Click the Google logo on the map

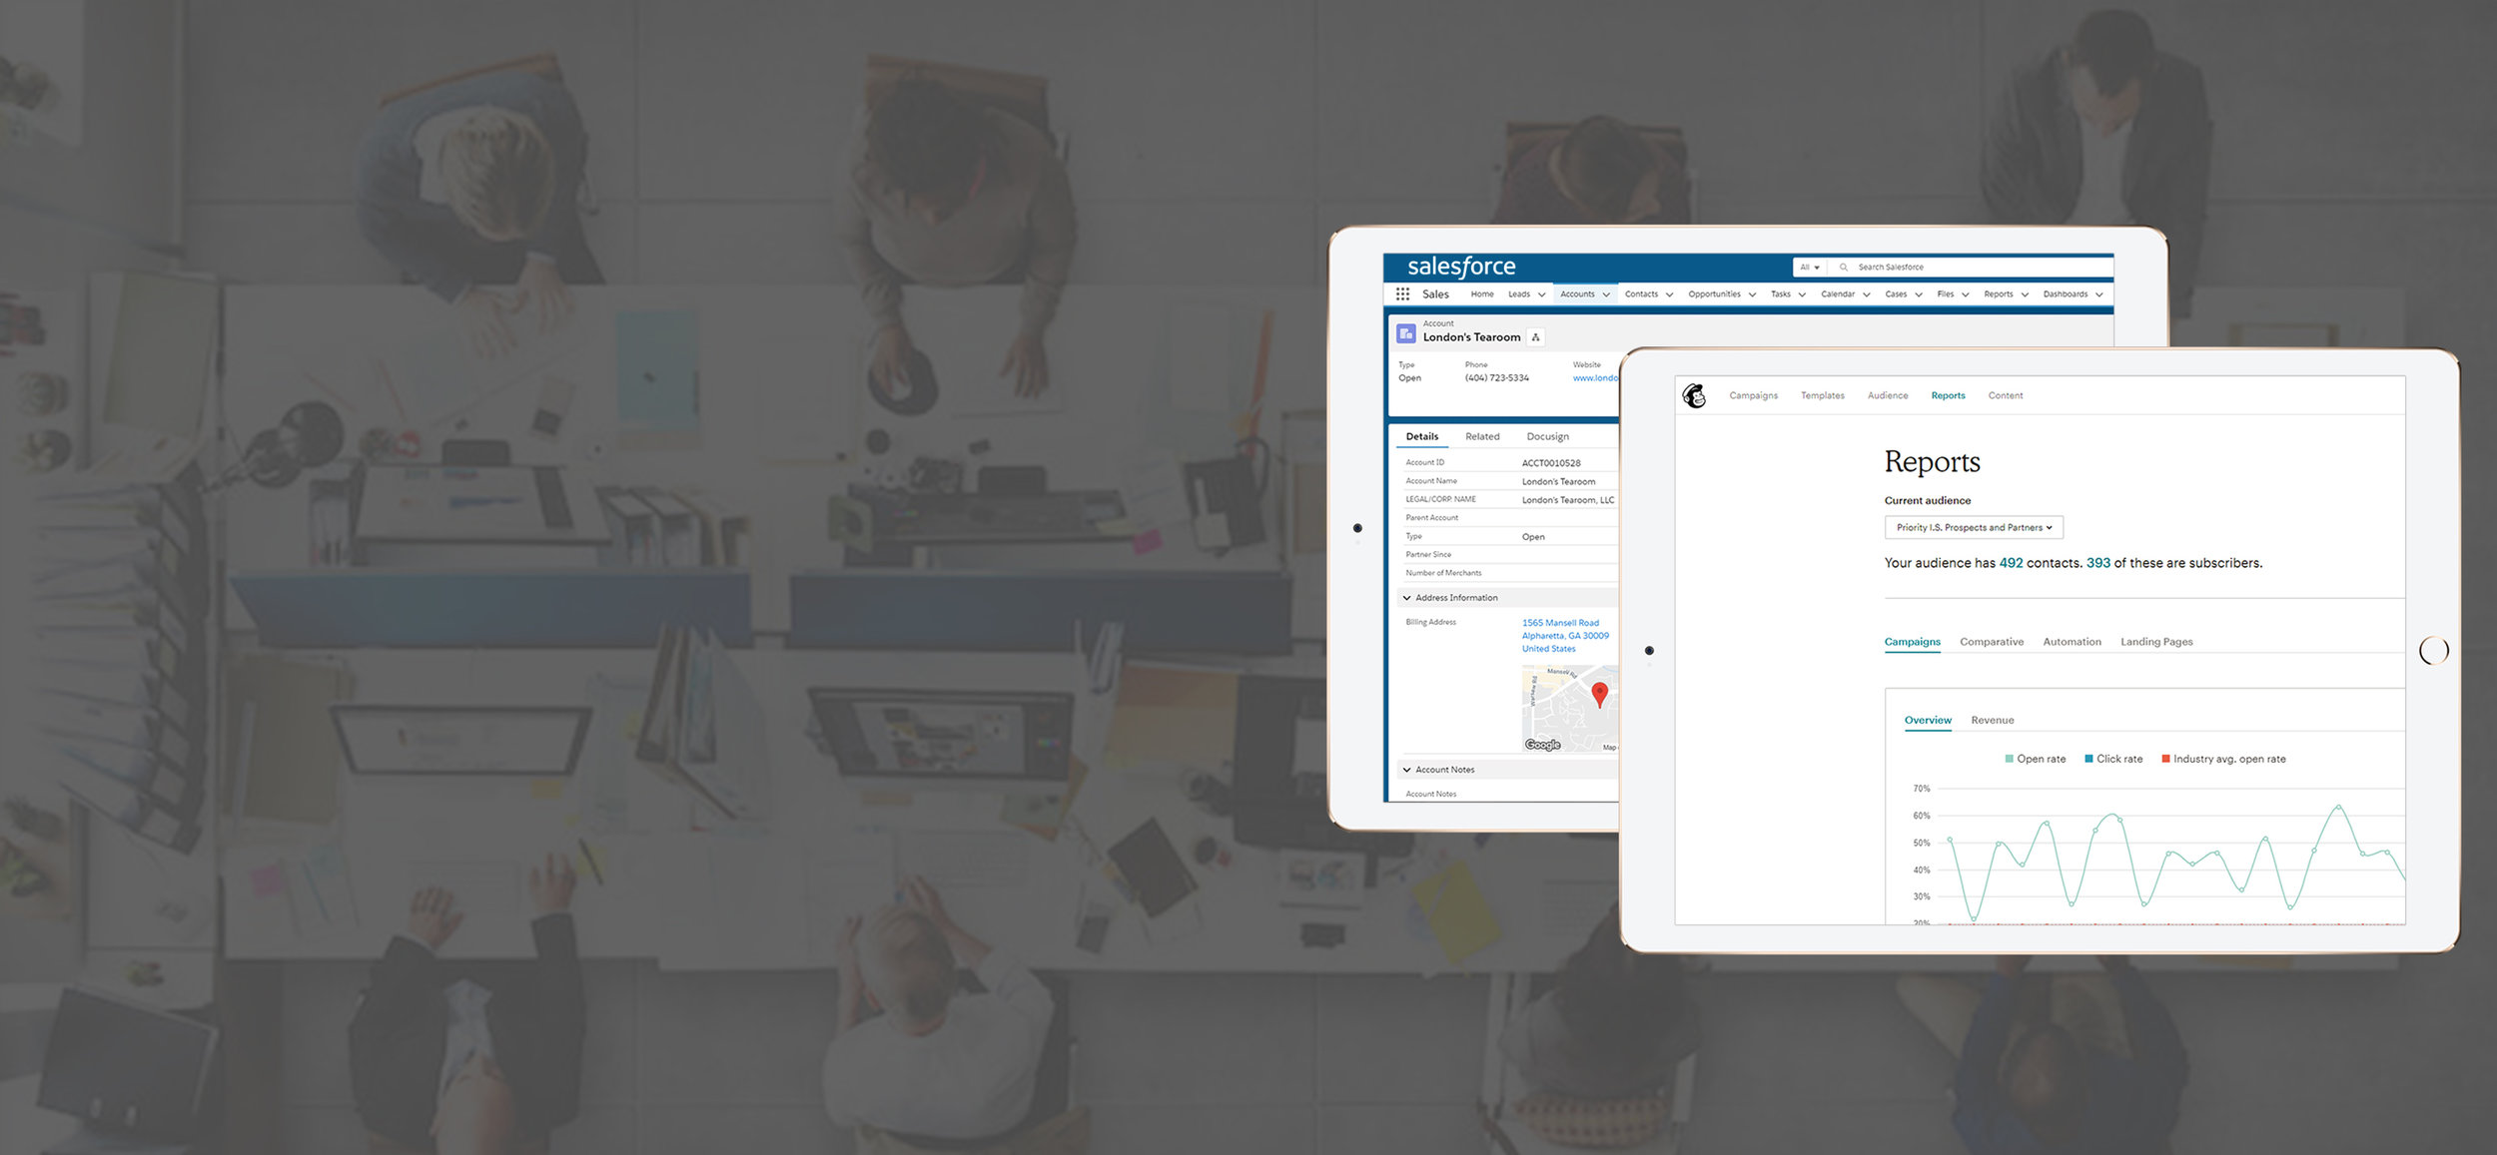point(1543,745)
